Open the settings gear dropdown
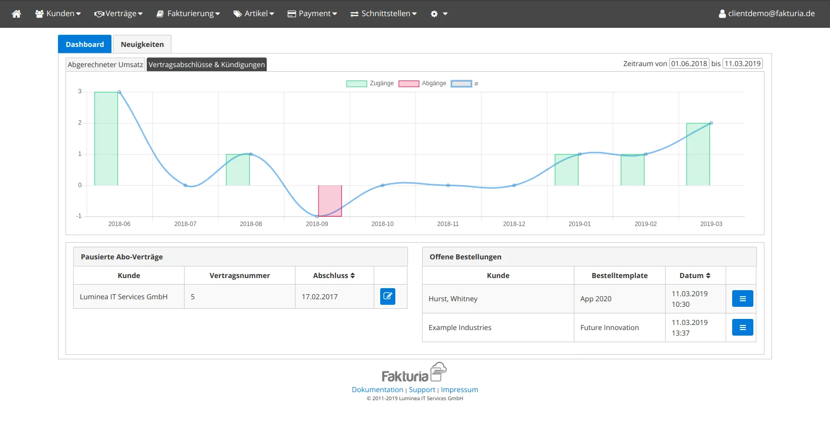 click(x=439, y=14)
